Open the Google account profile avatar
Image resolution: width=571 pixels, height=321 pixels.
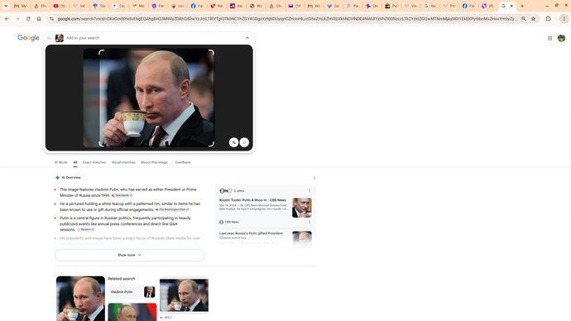tap(562, 38)
